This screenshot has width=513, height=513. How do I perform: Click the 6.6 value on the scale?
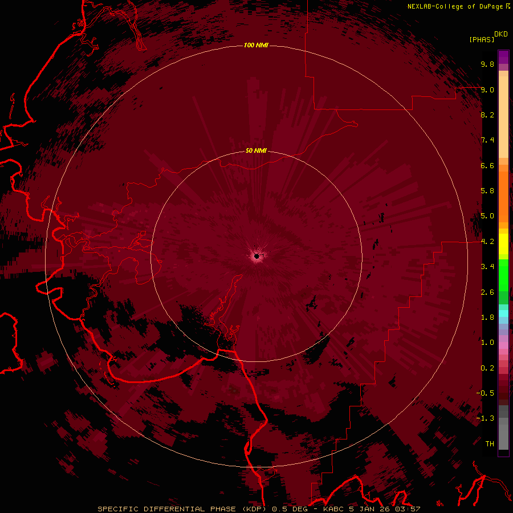487,165
